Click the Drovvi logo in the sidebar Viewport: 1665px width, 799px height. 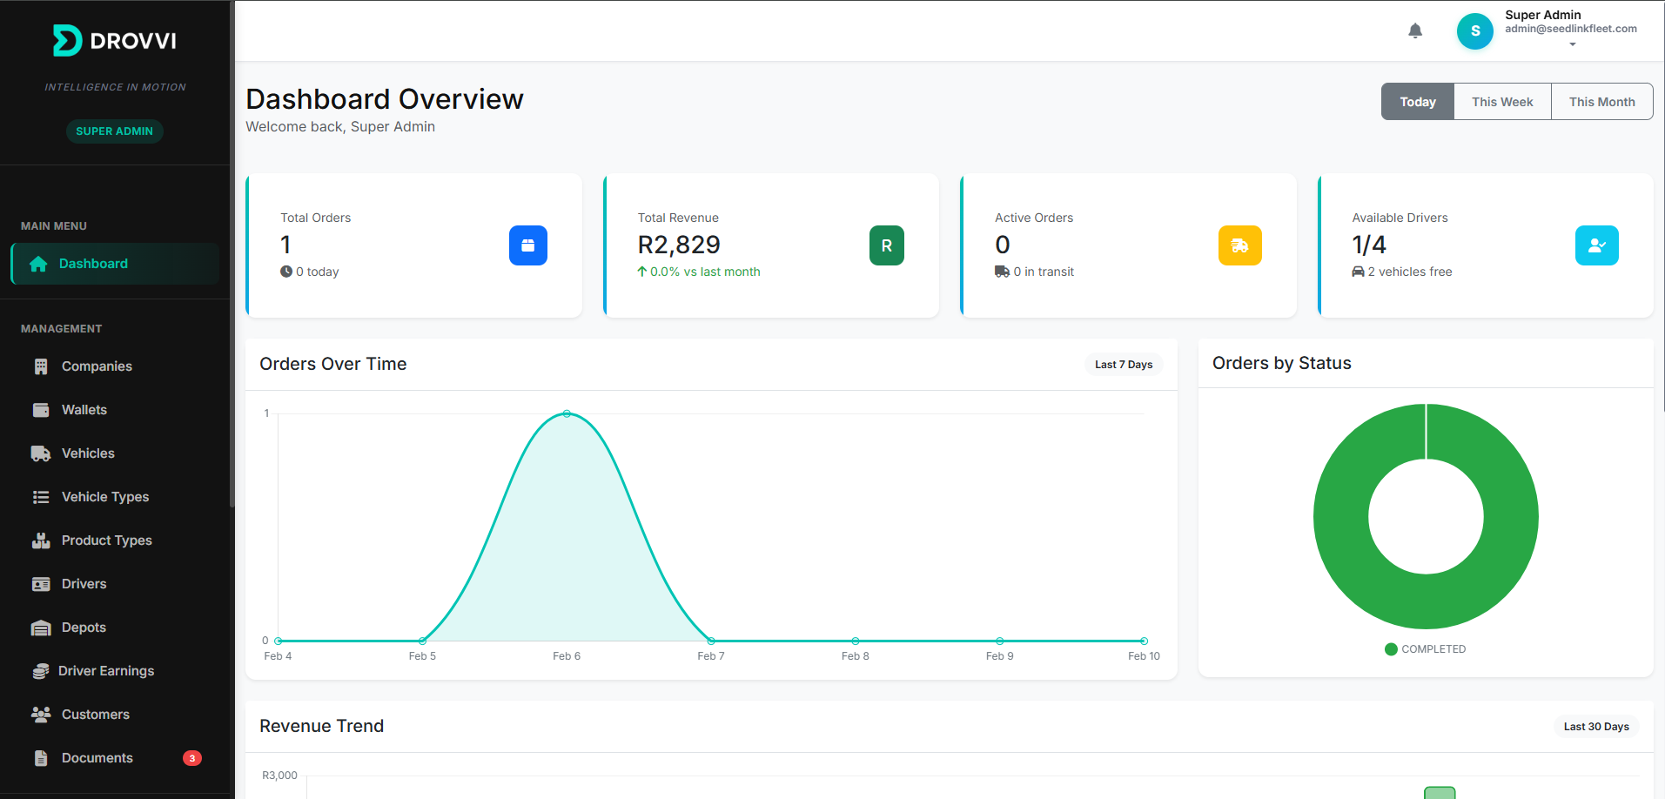click(115, 41)
